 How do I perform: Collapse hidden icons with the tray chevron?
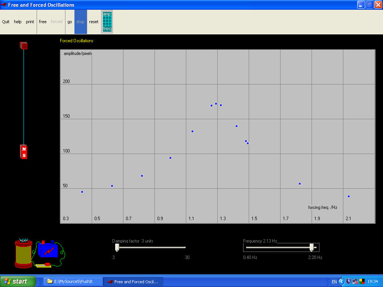tap(341, 281)
